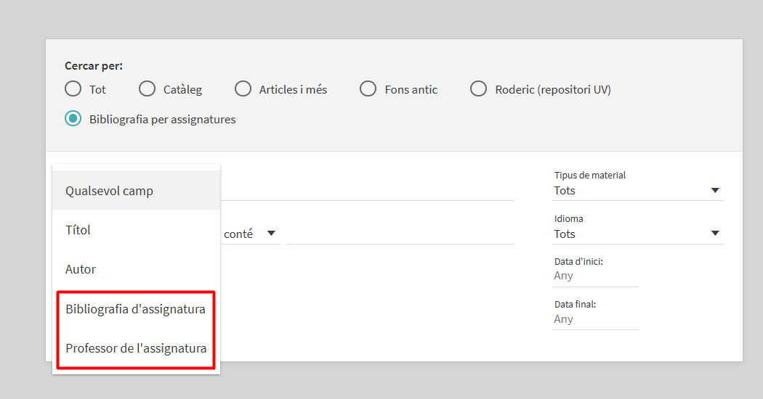This screenshot has height=399, width=763.
Task: Choose Roderic (repositori UV) radio option
Action: coord(478,89)
